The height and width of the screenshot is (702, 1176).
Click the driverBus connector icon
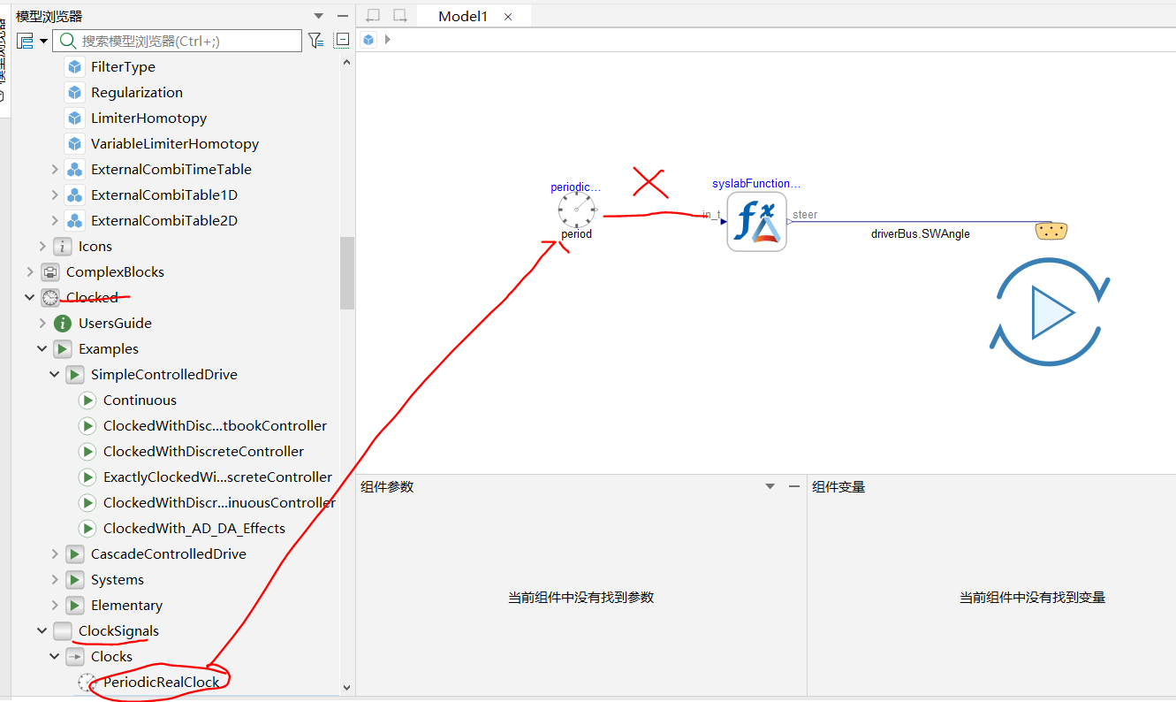point(1051,231)
